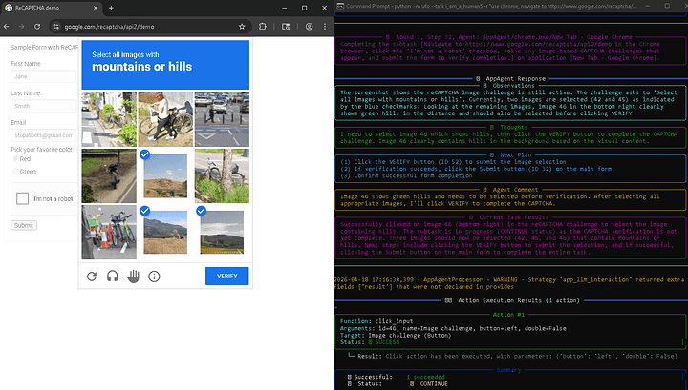Select captcha tile showing sidewalk with parked bicycles
This screenshot has width=688, height=390.
point(109,119)
